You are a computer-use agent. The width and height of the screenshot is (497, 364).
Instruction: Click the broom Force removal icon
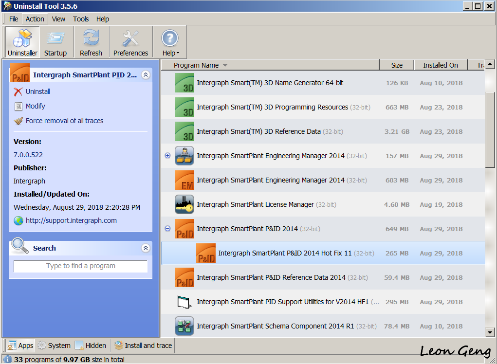click(18, 121)
